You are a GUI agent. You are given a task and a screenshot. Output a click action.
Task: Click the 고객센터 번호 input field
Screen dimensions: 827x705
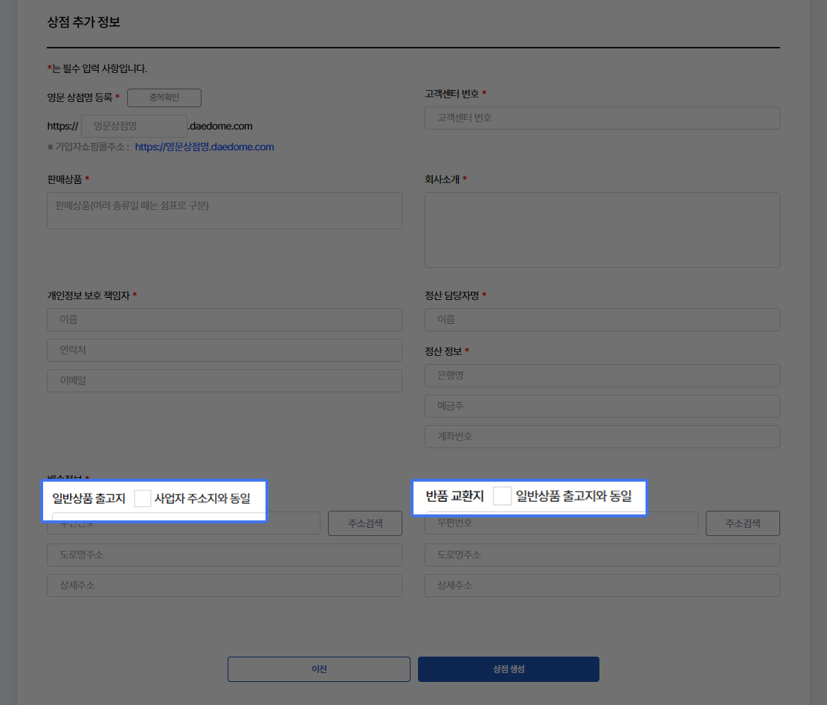coord(602,118)
